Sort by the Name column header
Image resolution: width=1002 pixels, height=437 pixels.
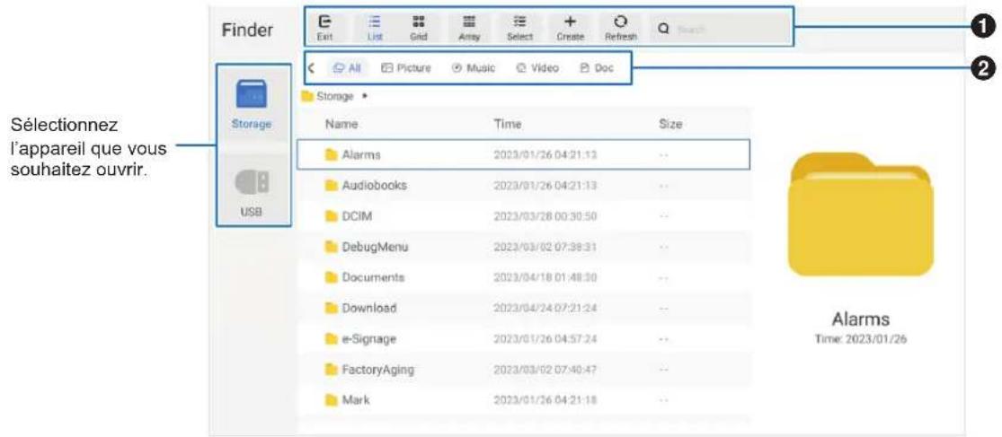point(341,125)
